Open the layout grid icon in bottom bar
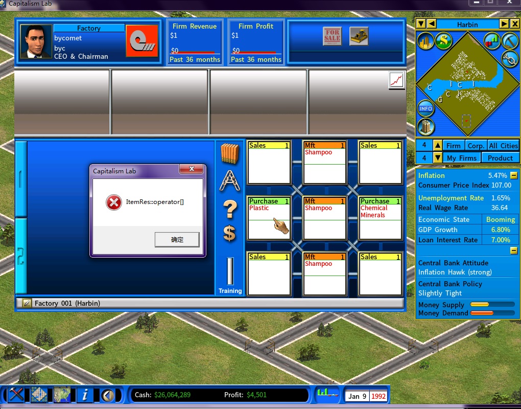Viewport: 521px width, 409px height. pos(39,395)
